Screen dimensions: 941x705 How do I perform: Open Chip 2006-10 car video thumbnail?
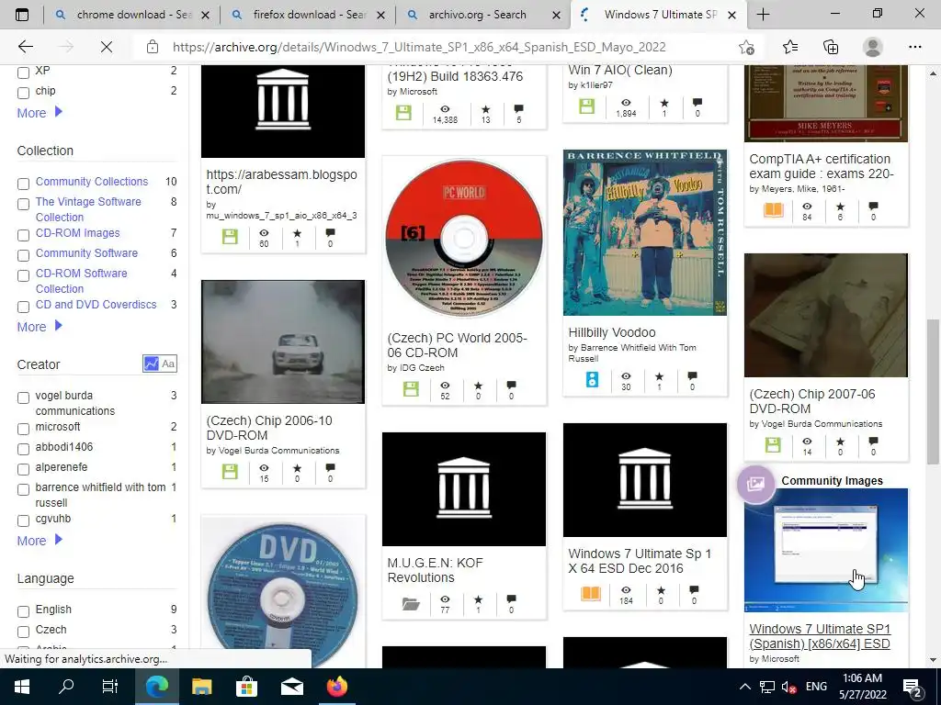coord(283,341)
